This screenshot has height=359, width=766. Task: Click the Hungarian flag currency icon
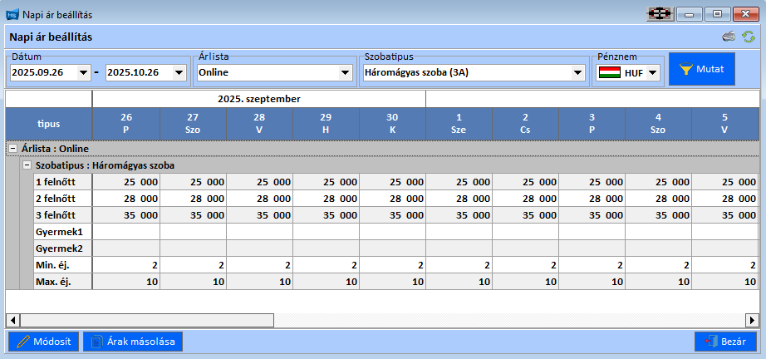(609, 73)
